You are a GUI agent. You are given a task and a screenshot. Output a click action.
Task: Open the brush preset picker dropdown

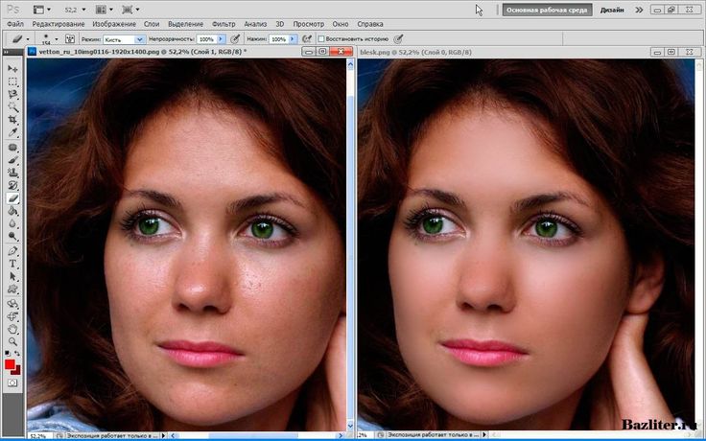tap(54, 39)
